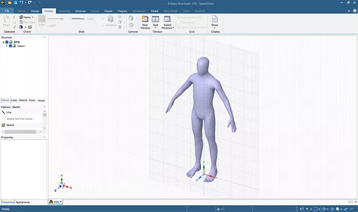Toggle visibility checkbox for SYS
Screen dimensions: 358x212
[7, 42]
